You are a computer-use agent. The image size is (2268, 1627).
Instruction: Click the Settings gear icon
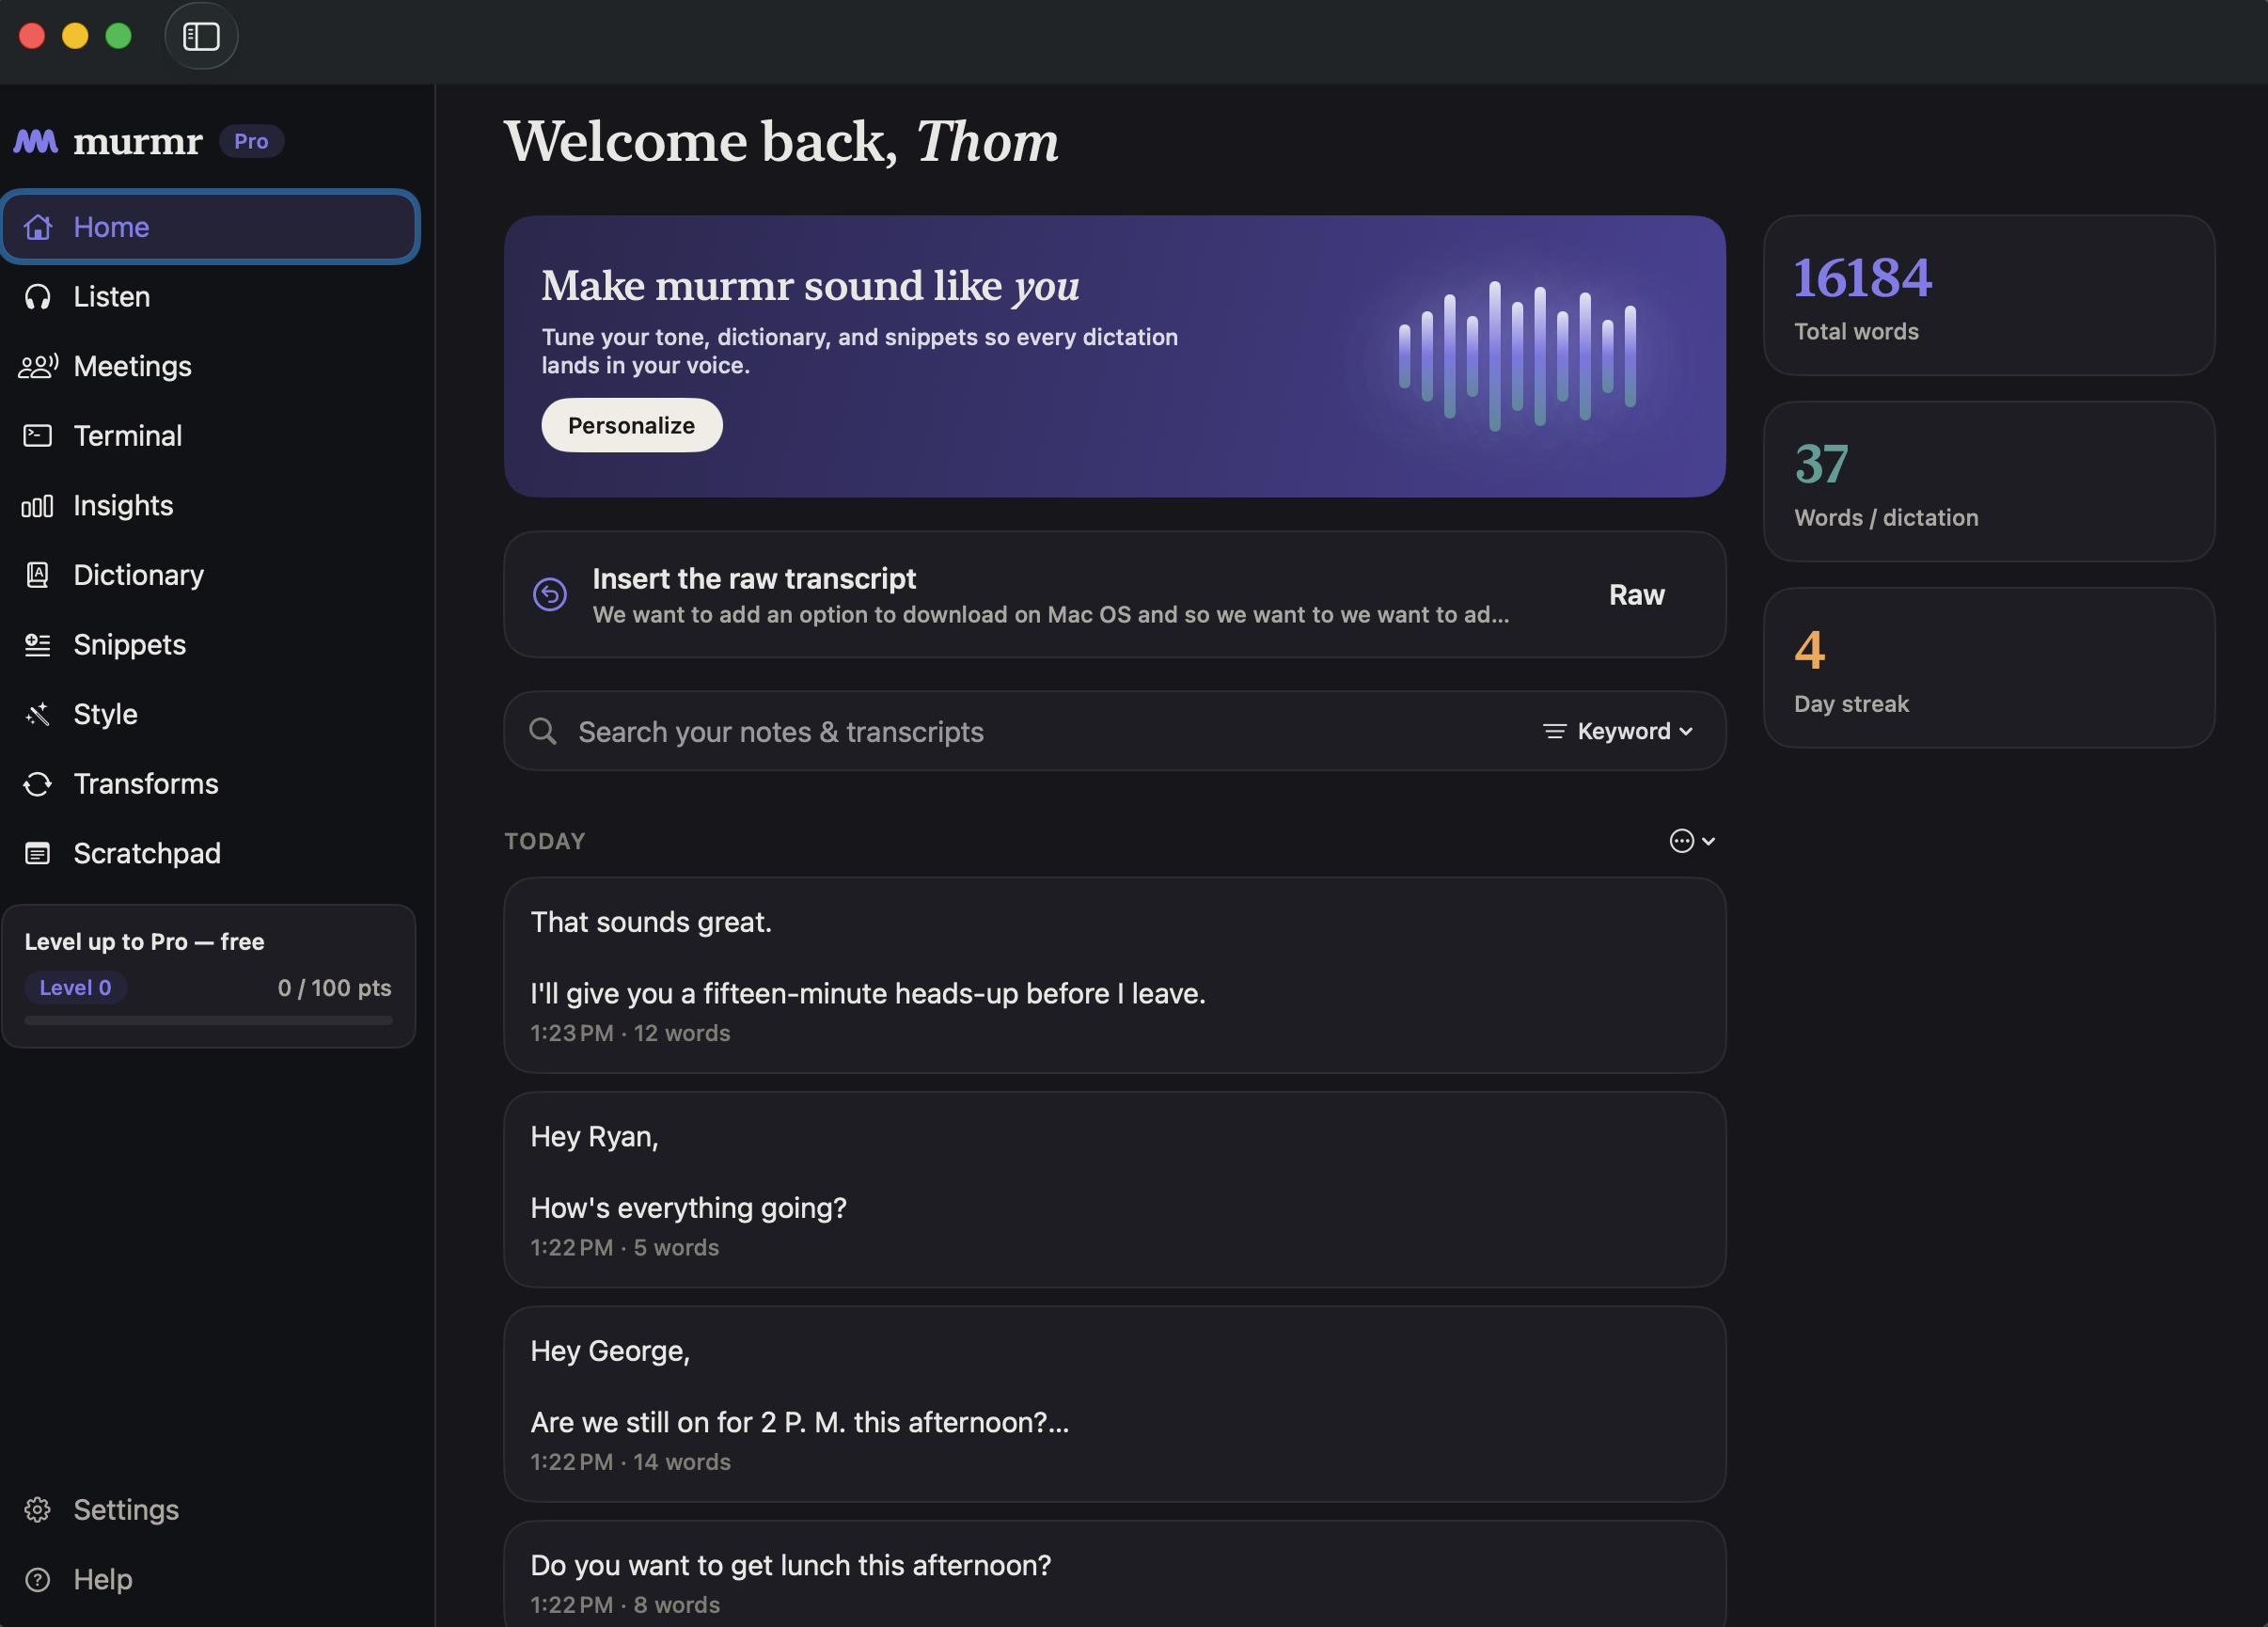pos(38,1509)
